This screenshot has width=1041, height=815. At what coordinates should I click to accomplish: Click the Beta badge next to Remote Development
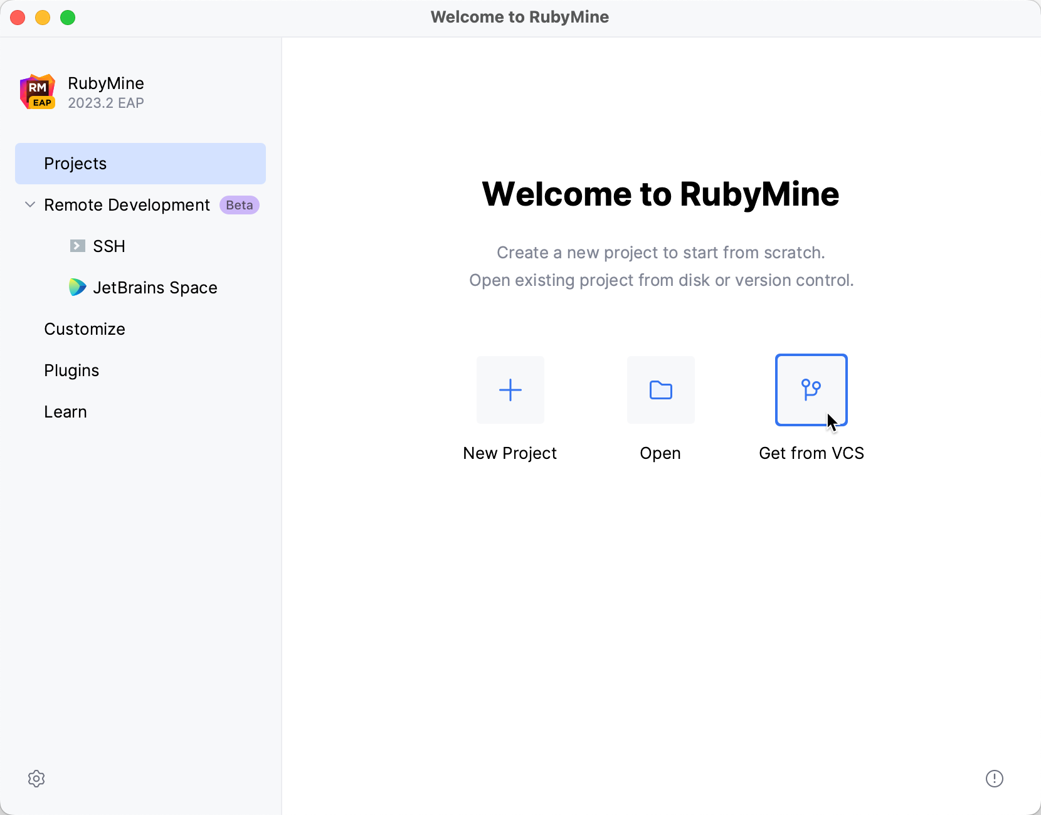tap(239, 205)
